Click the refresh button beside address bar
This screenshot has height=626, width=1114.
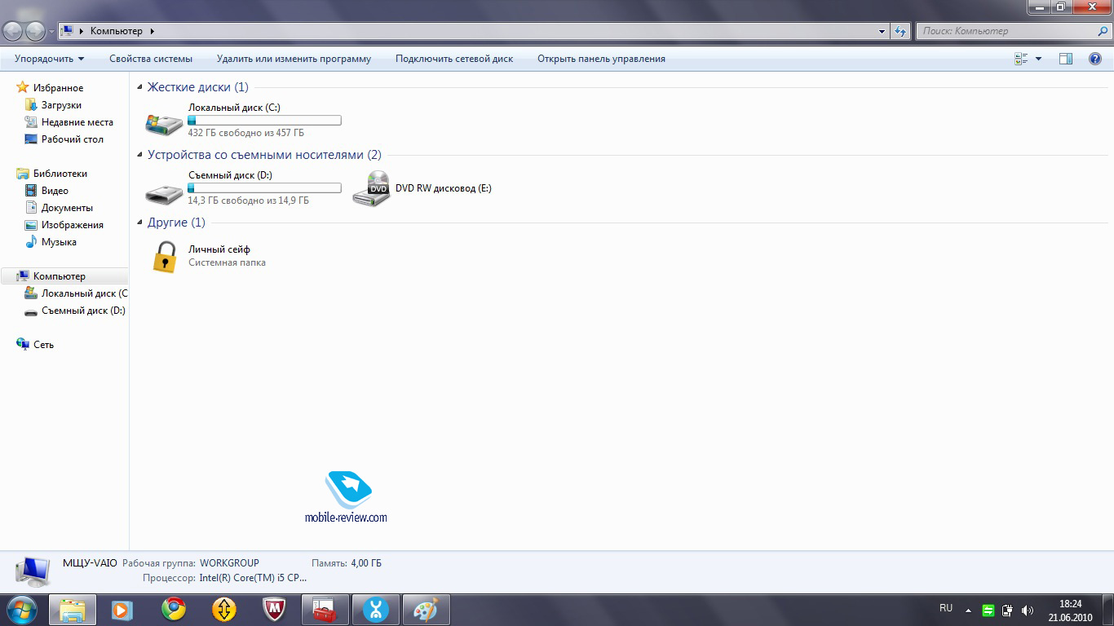[x=900, y=31]
